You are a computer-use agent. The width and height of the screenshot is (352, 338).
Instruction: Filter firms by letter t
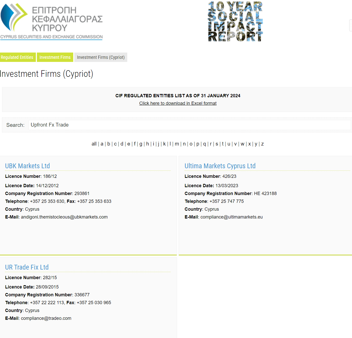(x=223, y=144)
